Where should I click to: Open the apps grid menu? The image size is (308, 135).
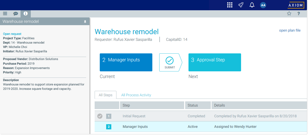click(230, 5)
